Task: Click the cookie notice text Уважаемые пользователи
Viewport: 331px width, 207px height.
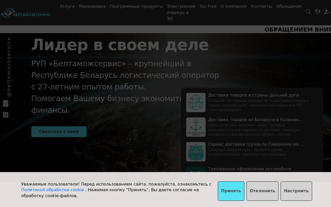Action: click(116, 190)
